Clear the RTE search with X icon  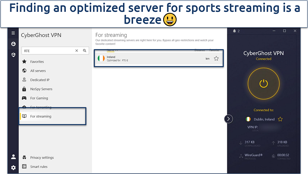pyautogui.click(x=77, y=51)
